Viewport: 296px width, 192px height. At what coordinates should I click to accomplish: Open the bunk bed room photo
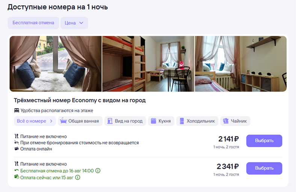148,64
